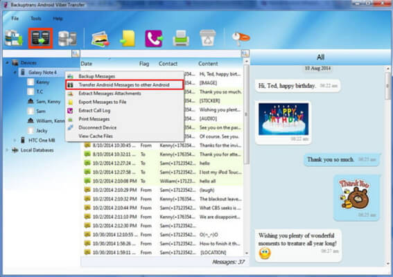393x277 pixels.
Task: Choose Disconnect Device menu entry
Action: pyautogui.click(x=125, y=127)
